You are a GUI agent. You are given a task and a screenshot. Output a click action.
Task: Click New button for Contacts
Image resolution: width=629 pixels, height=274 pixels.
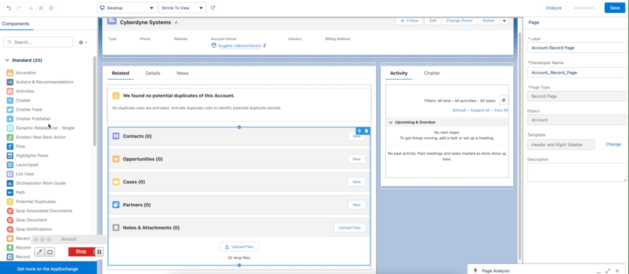click(x=357, y=136)
